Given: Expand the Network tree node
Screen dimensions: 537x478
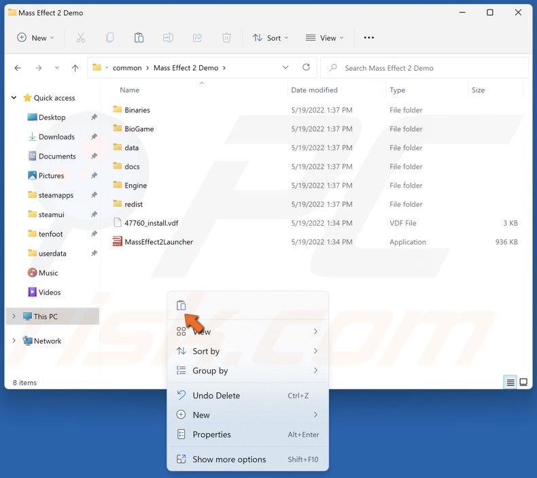Looking at the screenshot, I should coord(14,340).
